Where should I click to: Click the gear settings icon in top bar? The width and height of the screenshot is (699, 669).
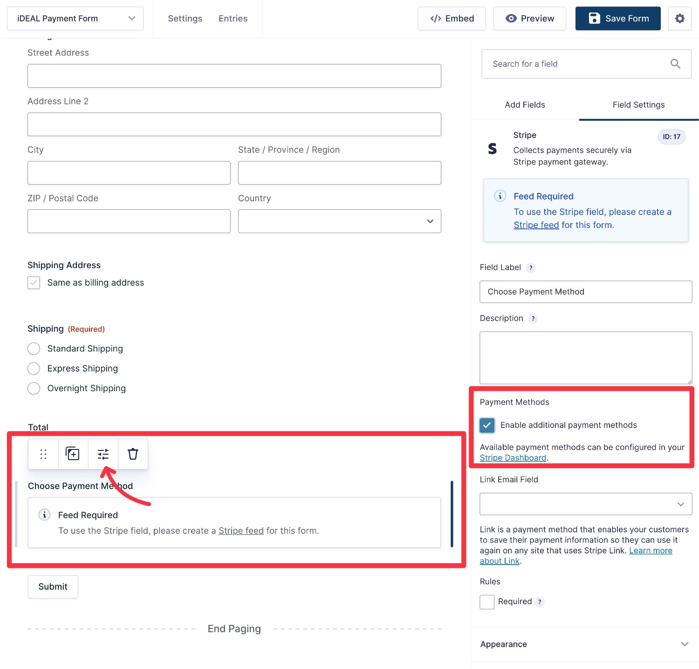tap(680, 19)
